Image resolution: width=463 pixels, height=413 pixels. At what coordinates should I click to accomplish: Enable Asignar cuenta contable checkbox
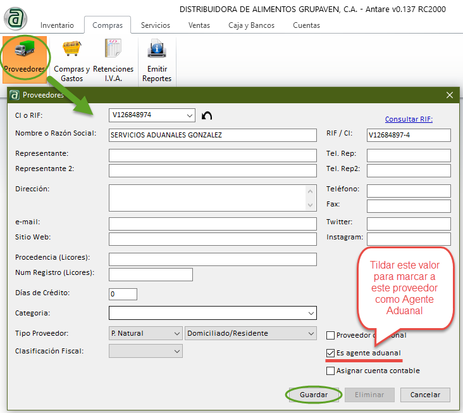[x=331, y=371]
